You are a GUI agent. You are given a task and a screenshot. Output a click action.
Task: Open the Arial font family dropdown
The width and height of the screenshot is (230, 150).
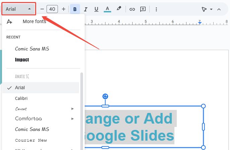18,9
